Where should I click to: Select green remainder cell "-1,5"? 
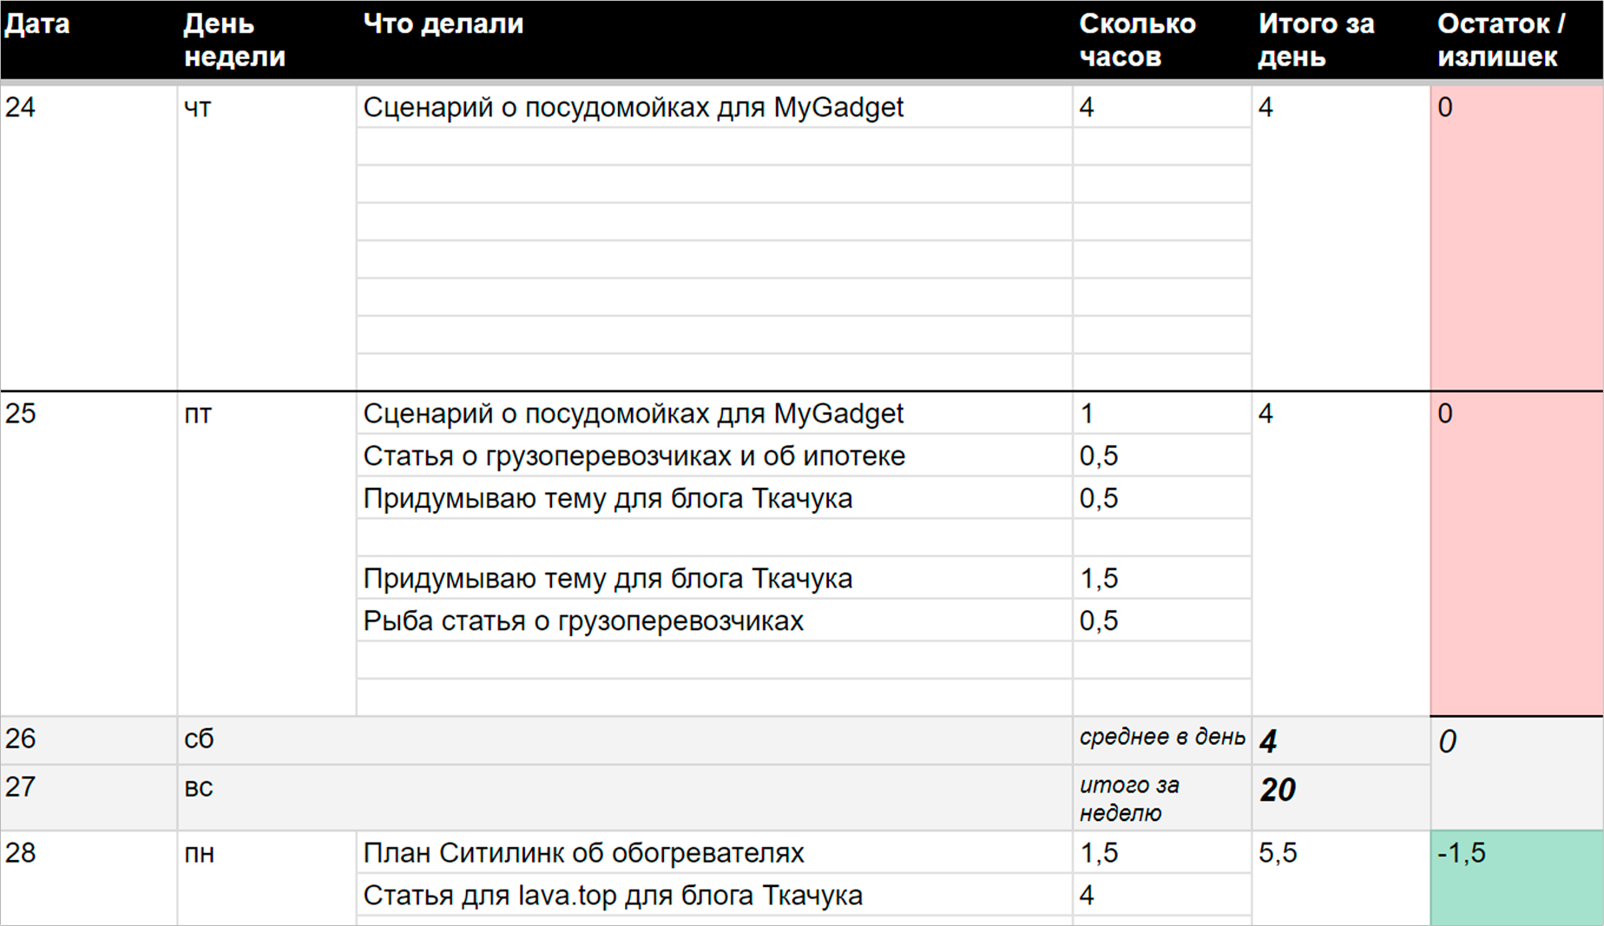tap(1517, 878)
